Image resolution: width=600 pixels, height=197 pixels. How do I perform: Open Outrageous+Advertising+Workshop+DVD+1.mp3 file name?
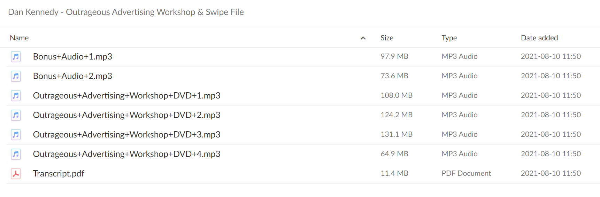[x=126, y=96]
